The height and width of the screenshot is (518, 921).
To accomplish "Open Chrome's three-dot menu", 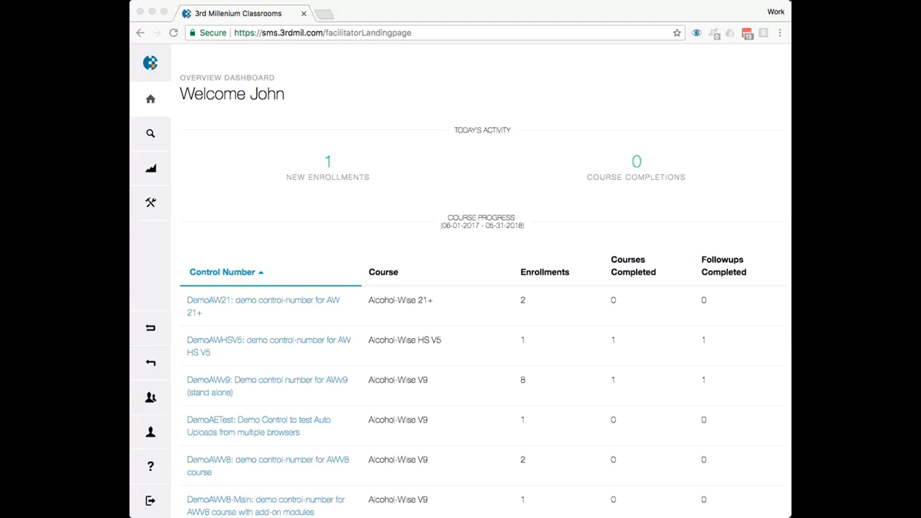I will pyautogui.click(x=780, y=33).
